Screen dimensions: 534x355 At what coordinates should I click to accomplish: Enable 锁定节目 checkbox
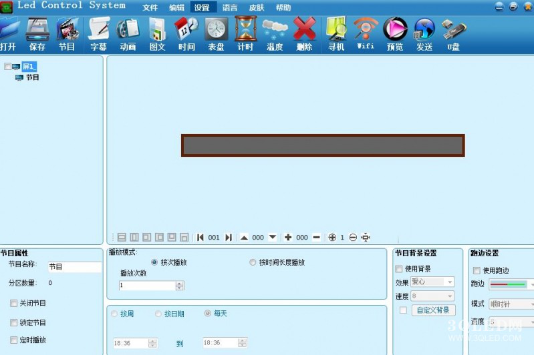[13, 322]
